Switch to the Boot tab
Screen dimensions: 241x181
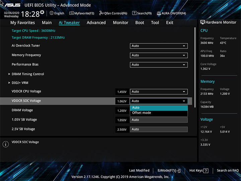point(140,23)
